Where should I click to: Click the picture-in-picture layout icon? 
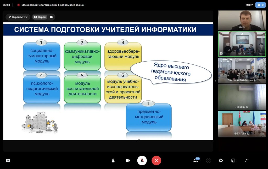click(233, 161)
